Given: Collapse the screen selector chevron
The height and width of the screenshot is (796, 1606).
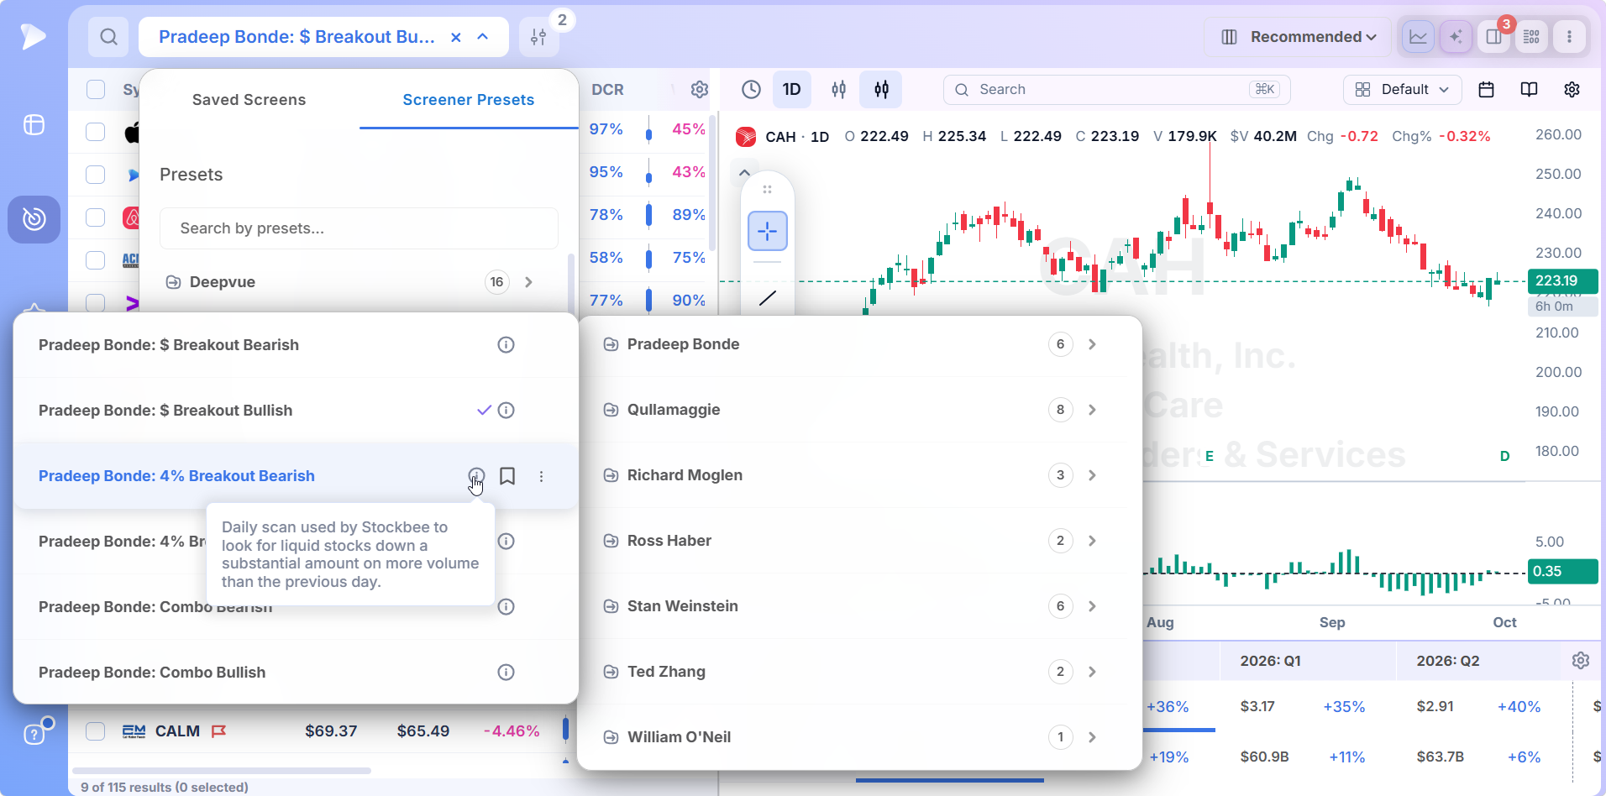Looking at the screenshot, I should coord(483,37).
